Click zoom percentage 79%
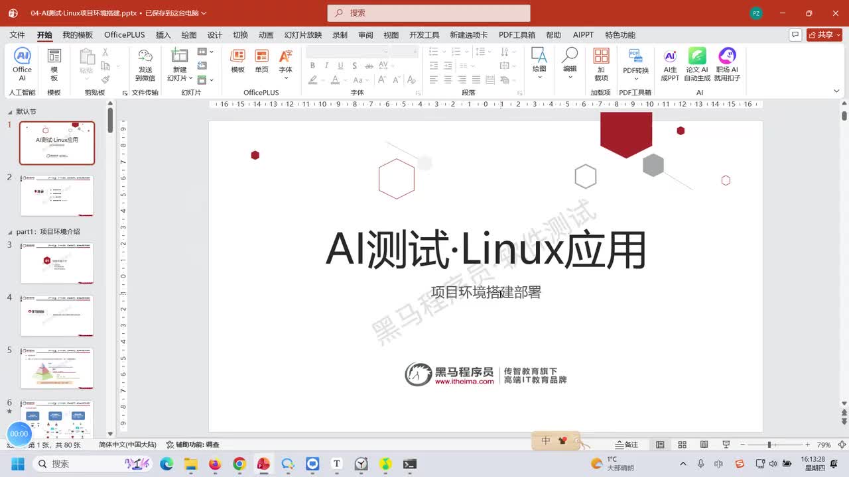This screenshot has width=849, height=477. click(x=824, y=445)
